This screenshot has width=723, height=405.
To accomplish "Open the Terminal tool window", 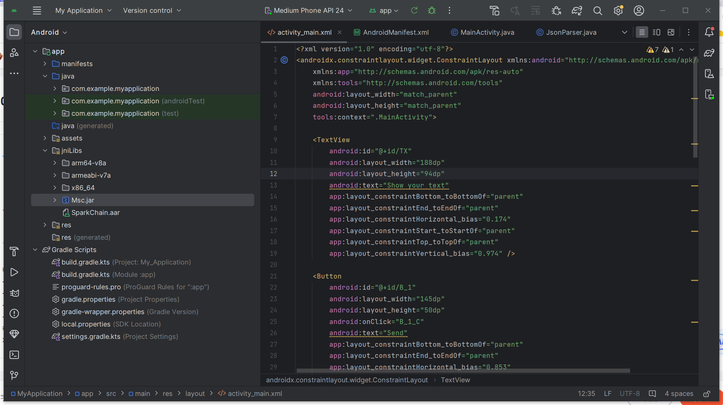I will click(14, 355).
